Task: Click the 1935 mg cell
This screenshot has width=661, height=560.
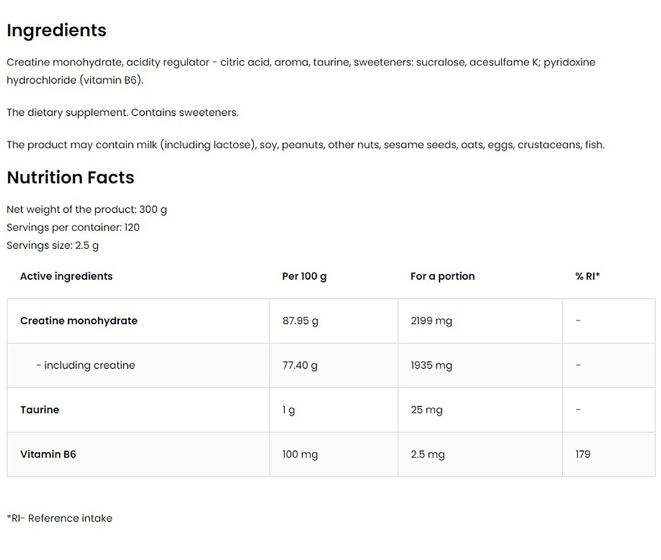Action: [x=431, y=365]
